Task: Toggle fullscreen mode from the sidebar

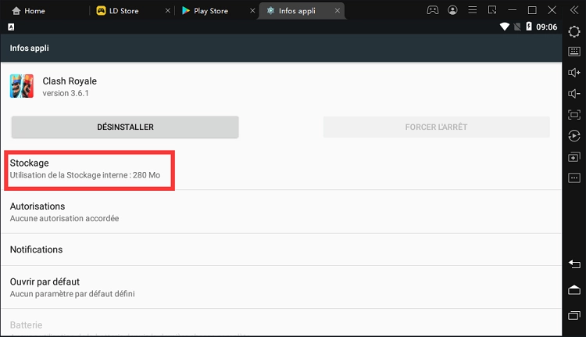Action: (574, 115)
